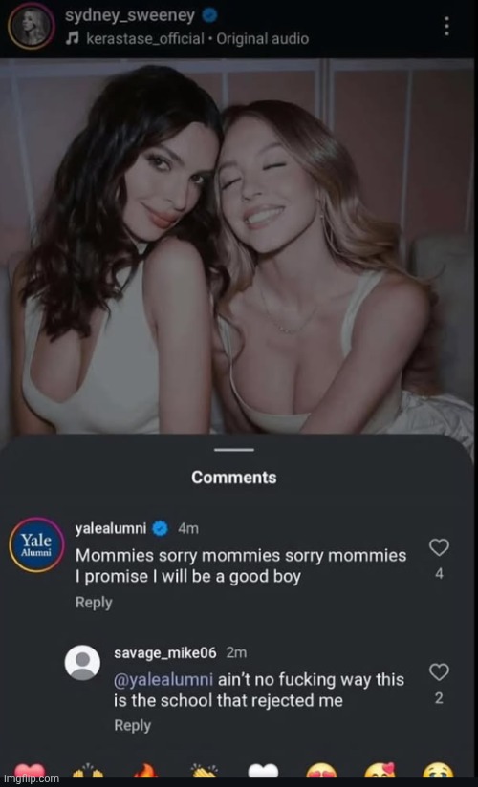
Task: Grab the Comments sheet drag handle
Action: coord(234,449)
